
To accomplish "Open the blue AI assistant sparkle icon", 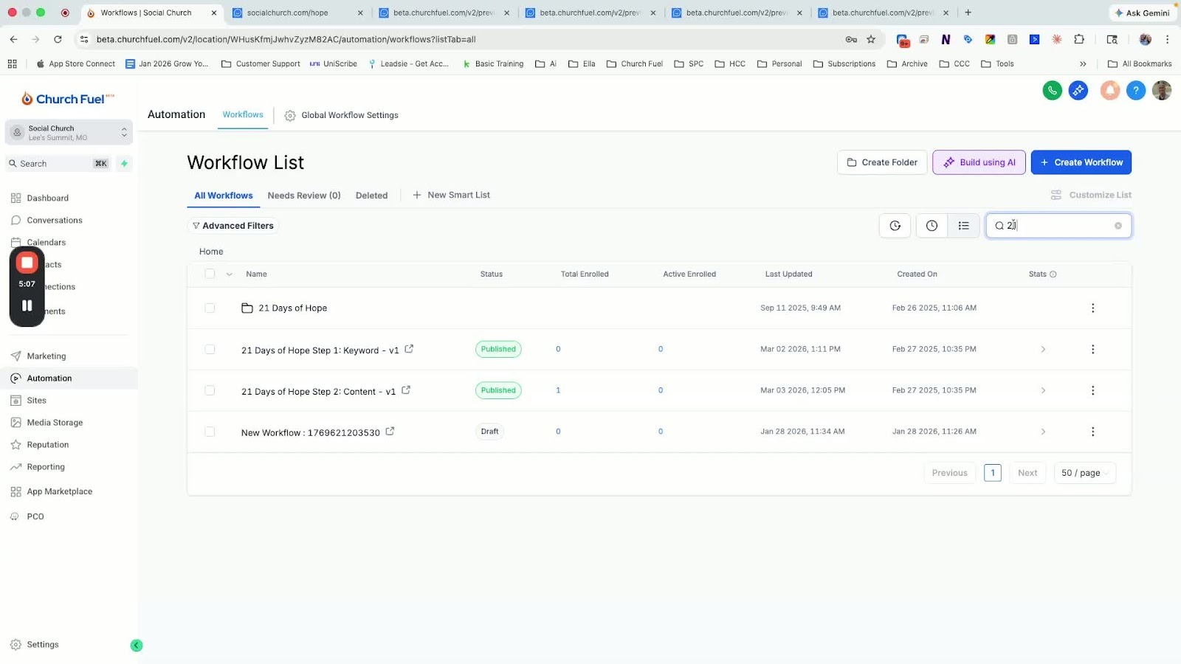I will coord(1078,91).
